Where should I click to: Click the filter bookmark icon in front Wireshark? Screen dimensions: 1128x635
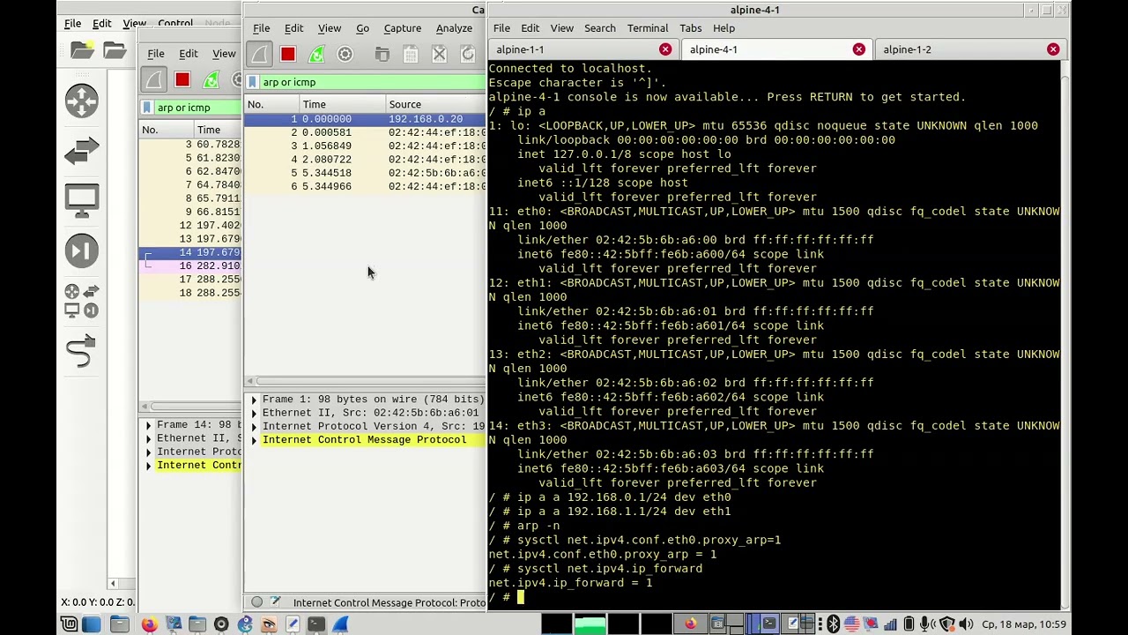click(253, 82)
